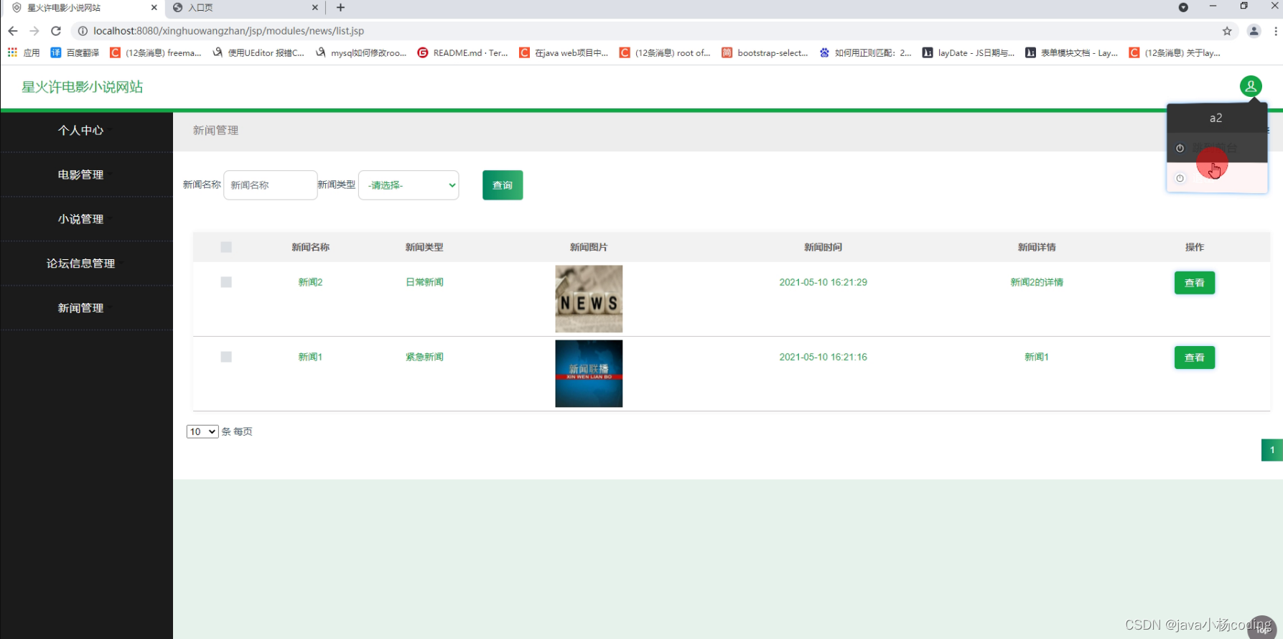Viewport: 1283px width, 639px height.
Task: Close the 星火许电影小说网站 tab
Action: click(x=154, y=8)
